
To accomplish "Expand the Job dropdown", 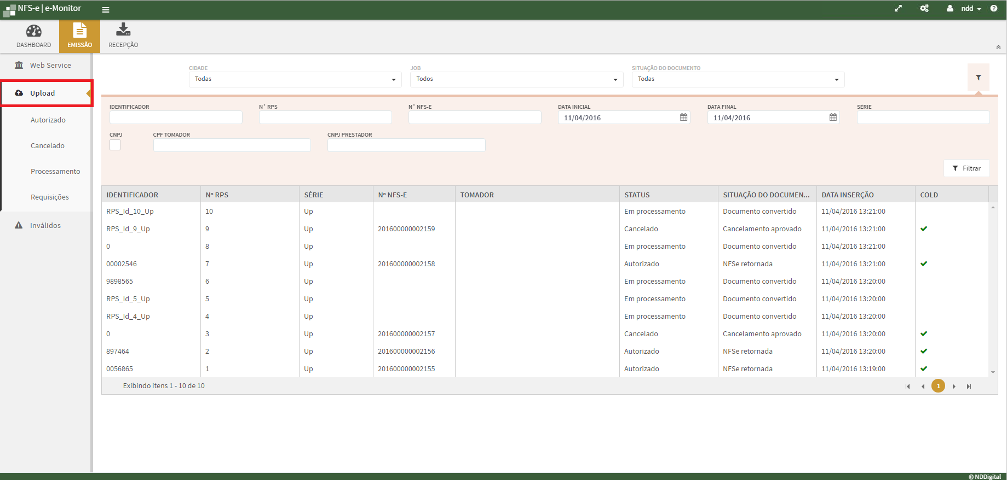I will coord(516,79).
